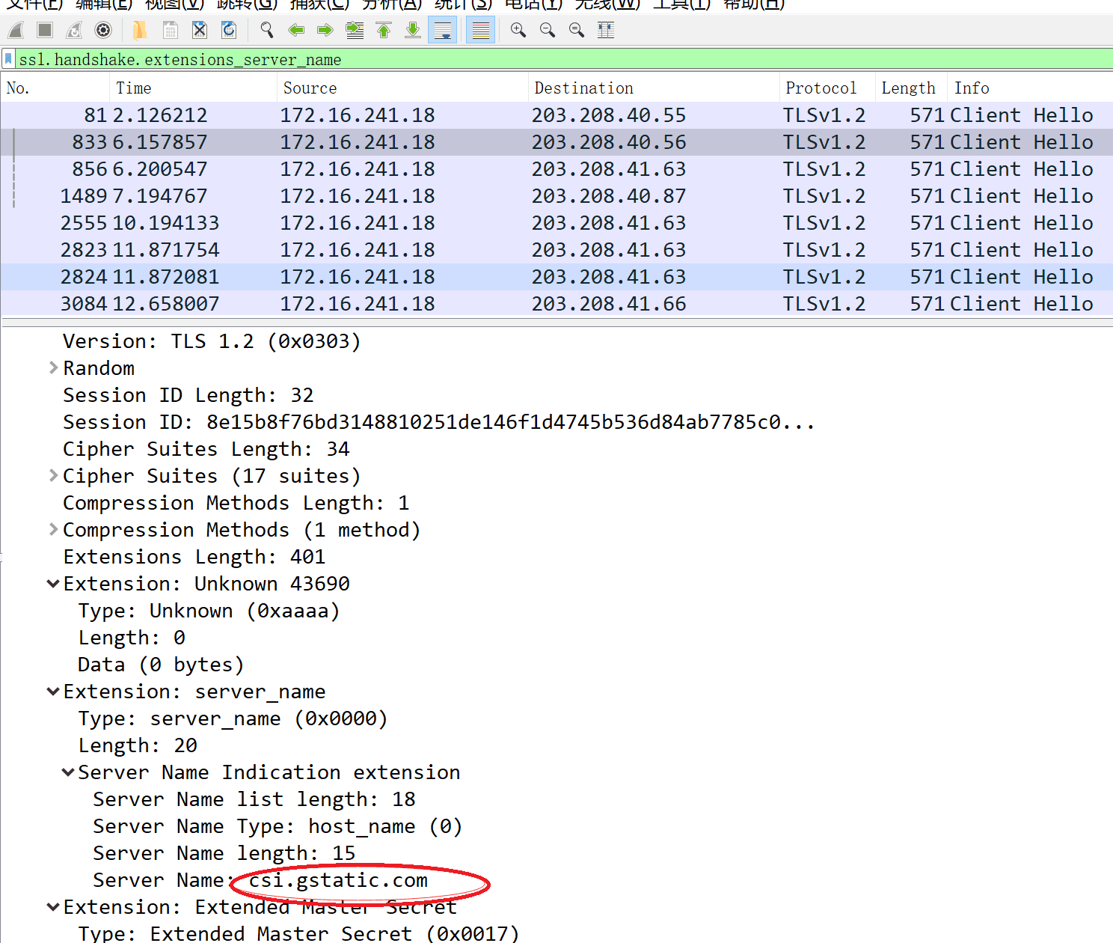This screenshot has height=943, width=1113.
Task: Select packet number 856
Action: click(x=556, y=169)
